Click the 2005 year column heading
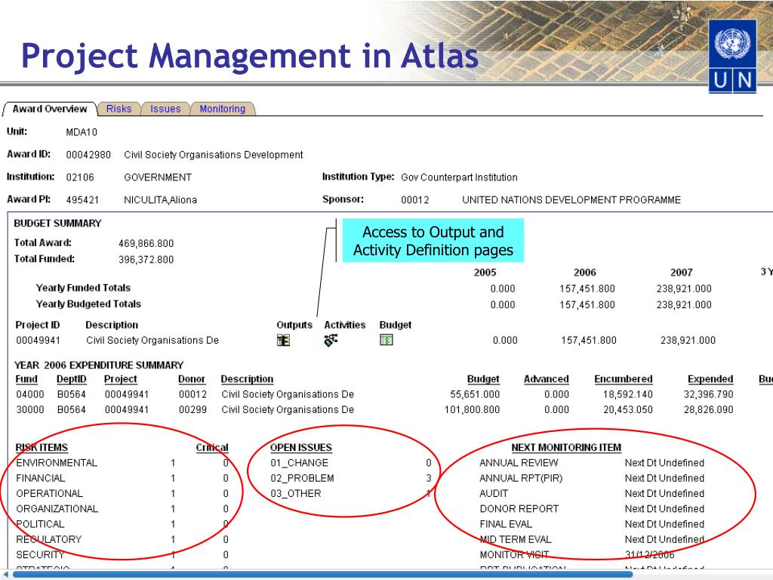Screen dimensions: 773x580 click(x=485, y=272)
